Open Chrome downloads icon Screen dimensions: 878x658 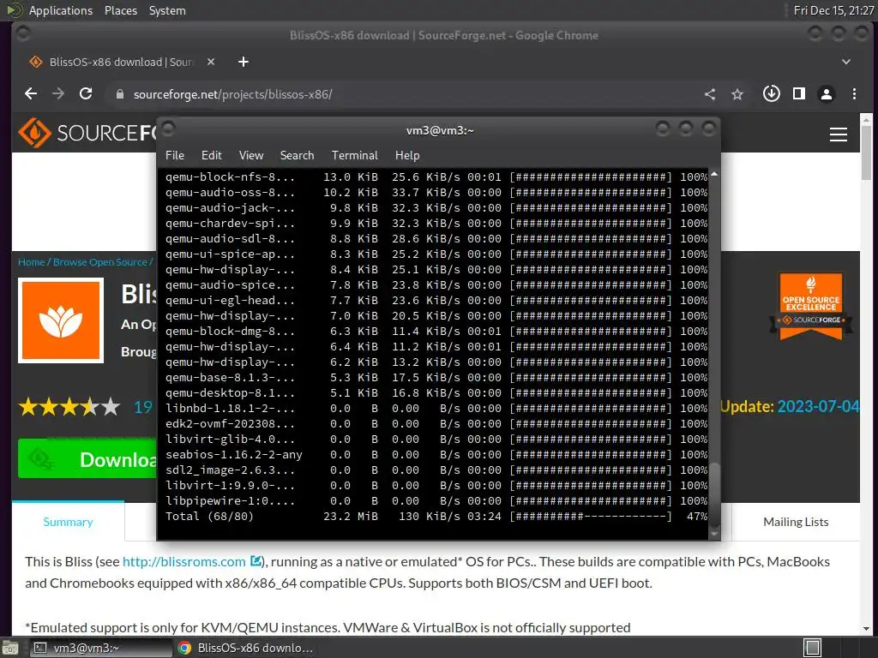[772, 93]
